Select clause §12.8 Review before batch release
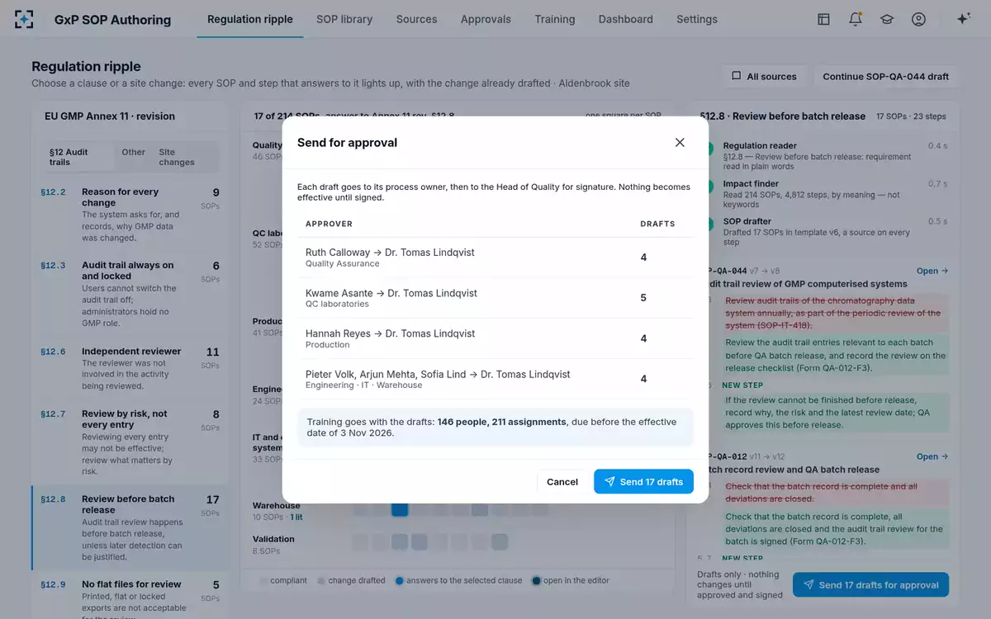 click(130, 528)
